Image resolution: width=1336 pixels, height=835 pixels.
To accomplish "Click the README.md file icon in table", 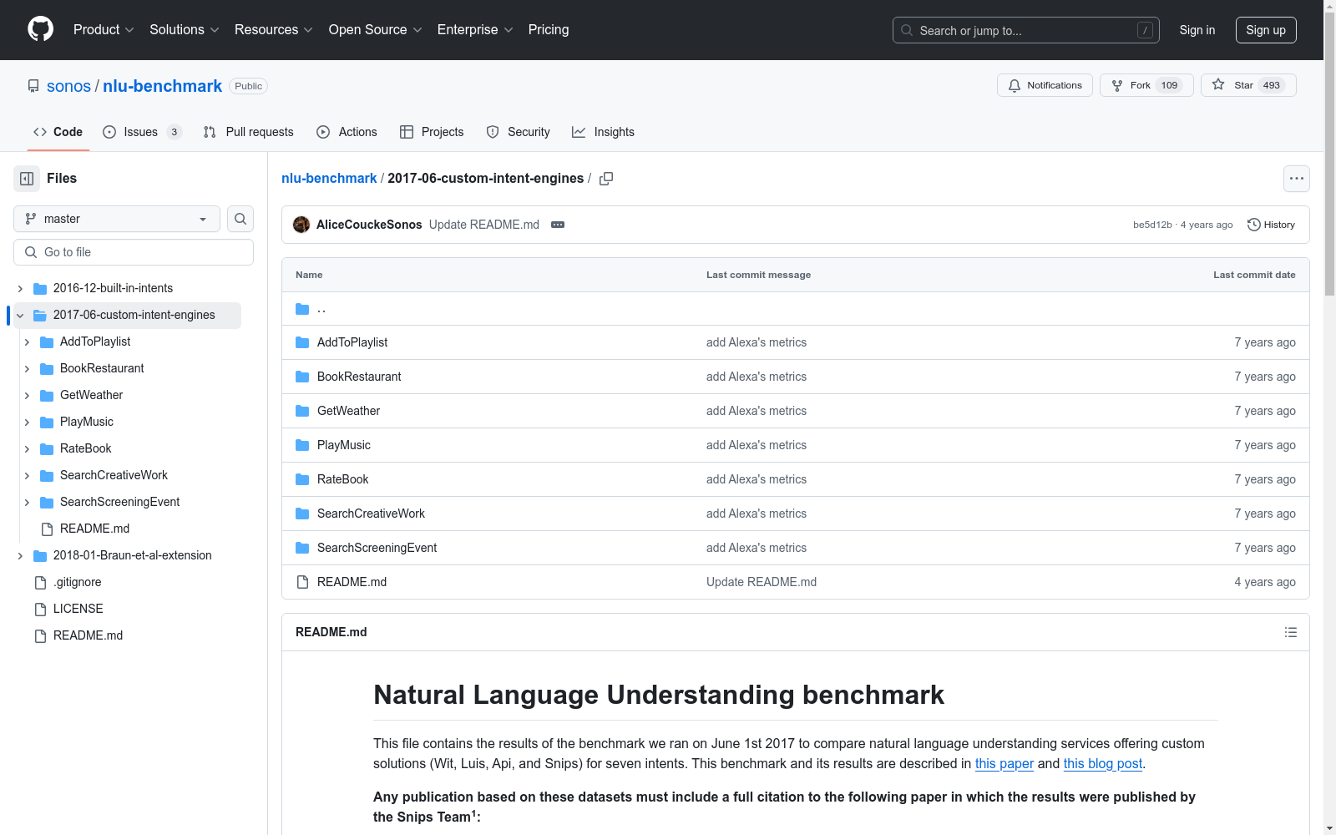I will pos(302,582).
